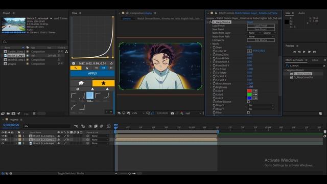Click the Edit Mocha button
The image size is (327, 184).
pyautogui.click(x=261, y=40)
